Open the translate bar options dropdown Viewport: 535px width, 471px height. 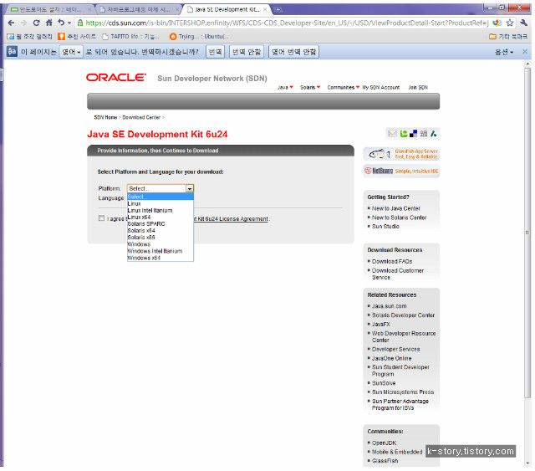(x=504, y=52)
